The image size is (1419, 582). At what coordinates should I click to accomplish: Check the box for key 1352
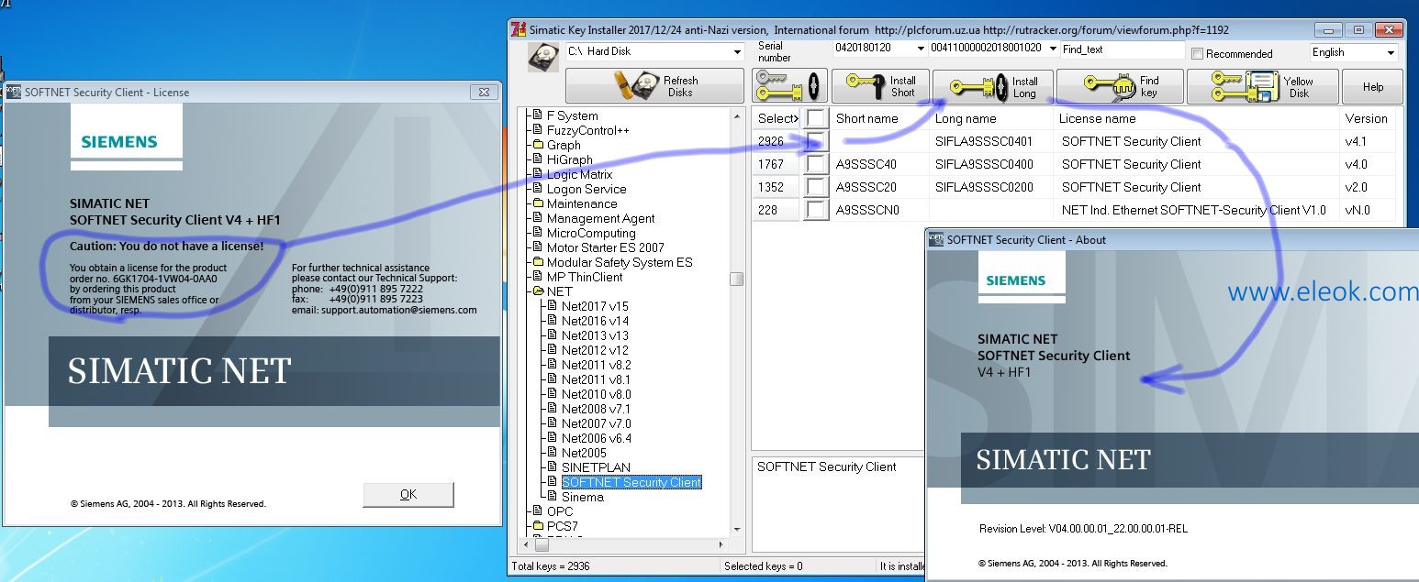[816, 187]
